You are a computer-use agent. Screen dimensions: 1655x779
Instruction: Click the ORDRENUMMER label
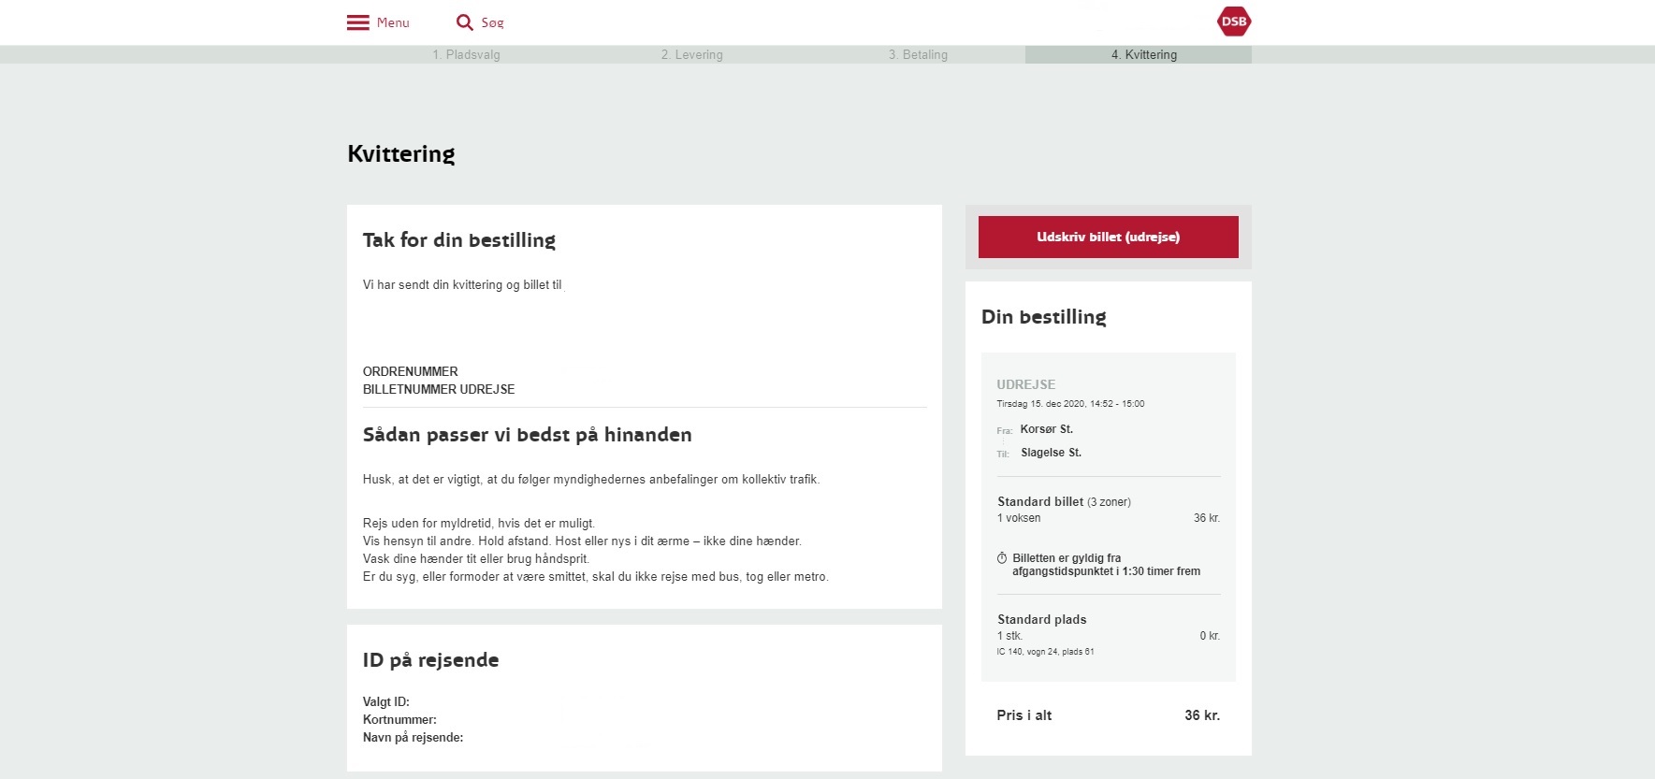[x=410, y=371]
